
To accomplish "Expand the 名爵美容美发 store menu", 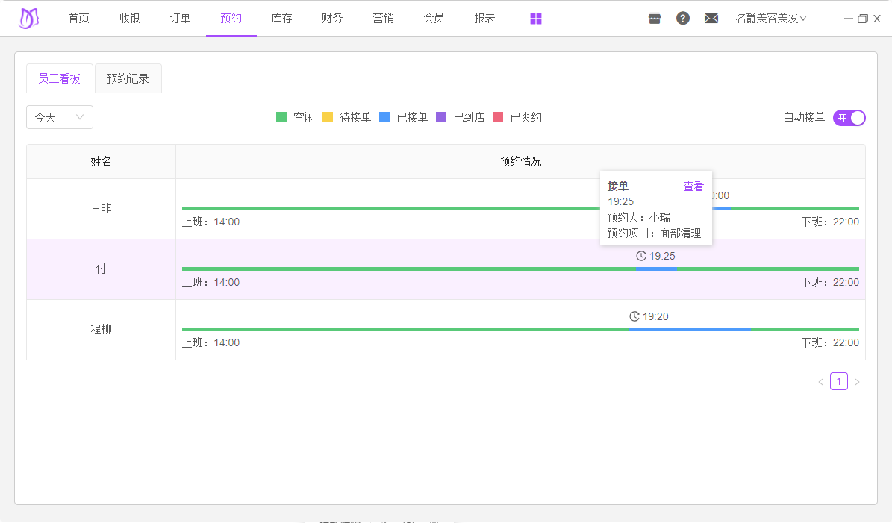I will tap(770, 19).
